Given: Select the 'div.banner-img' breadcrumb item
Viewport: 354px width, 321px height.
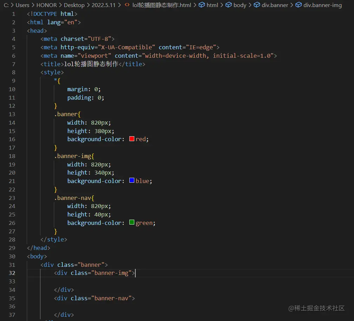Looking at the screenshot, I should (x=322, y=5).
